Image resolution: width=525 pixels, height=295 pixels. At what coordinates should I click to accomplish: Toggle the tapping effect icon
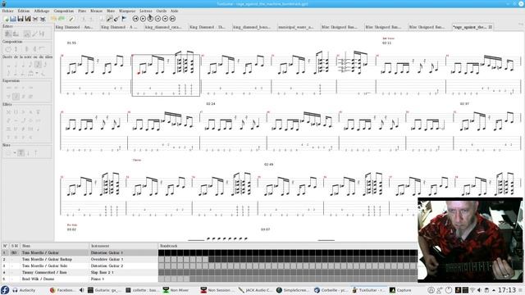8,137
